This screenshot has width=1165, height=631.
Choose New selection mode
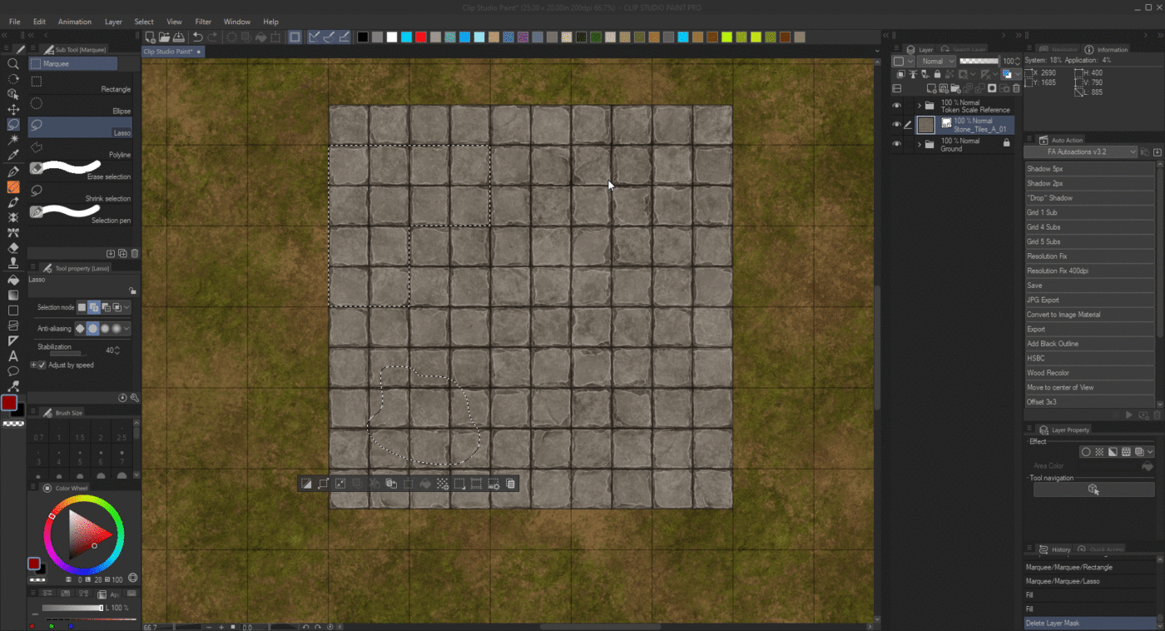(x=82, y=307)
